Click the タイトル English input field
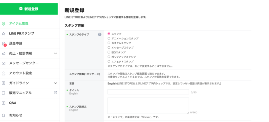Image resolution: width=269 pixels, height=122 pixels. pos(148,92)
